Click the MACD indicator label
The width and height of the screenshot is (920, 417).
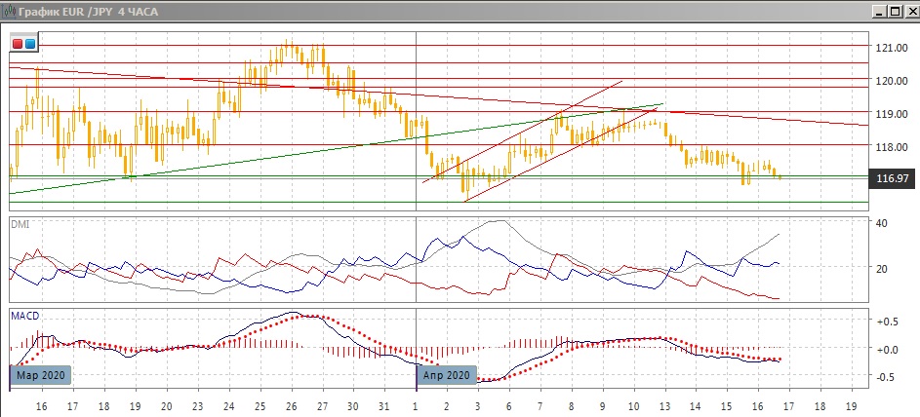23,316
